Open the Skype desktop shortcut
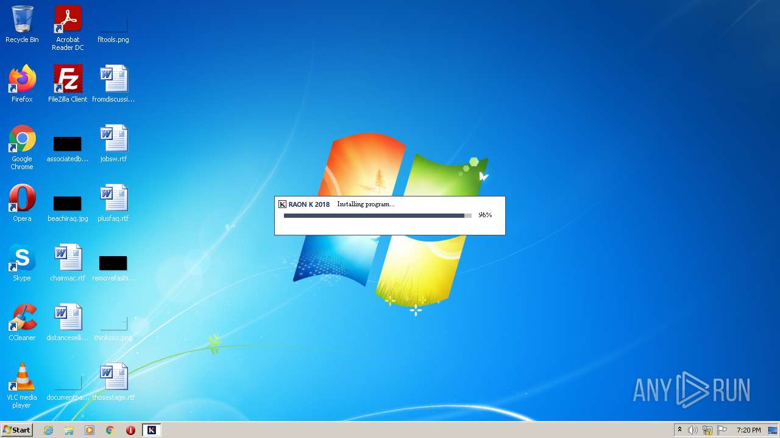 point(22,263)
